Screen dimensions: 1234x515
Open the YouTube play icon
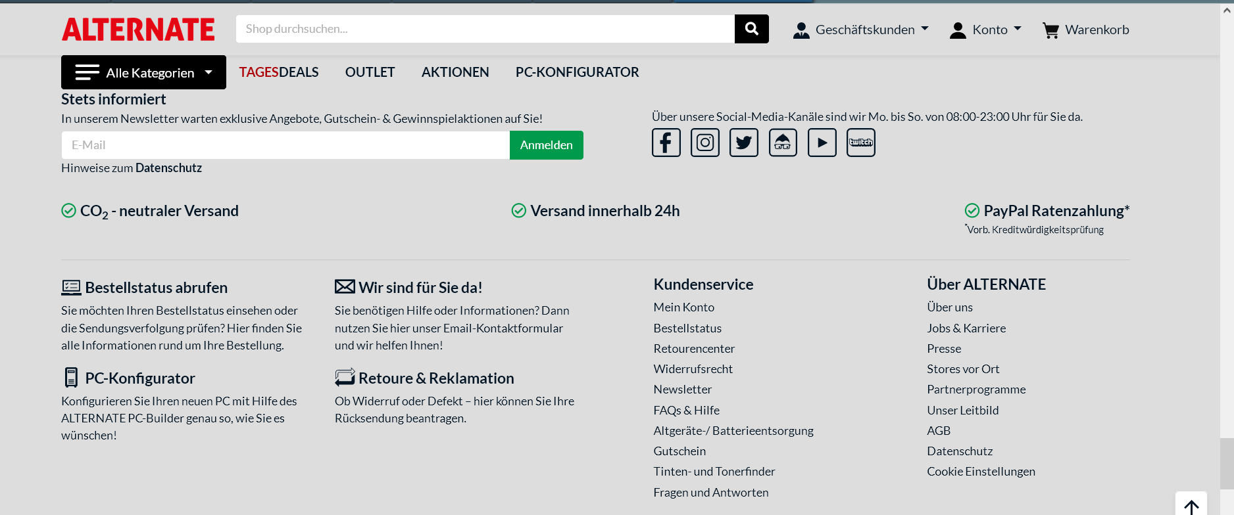(x=822, y=143)
